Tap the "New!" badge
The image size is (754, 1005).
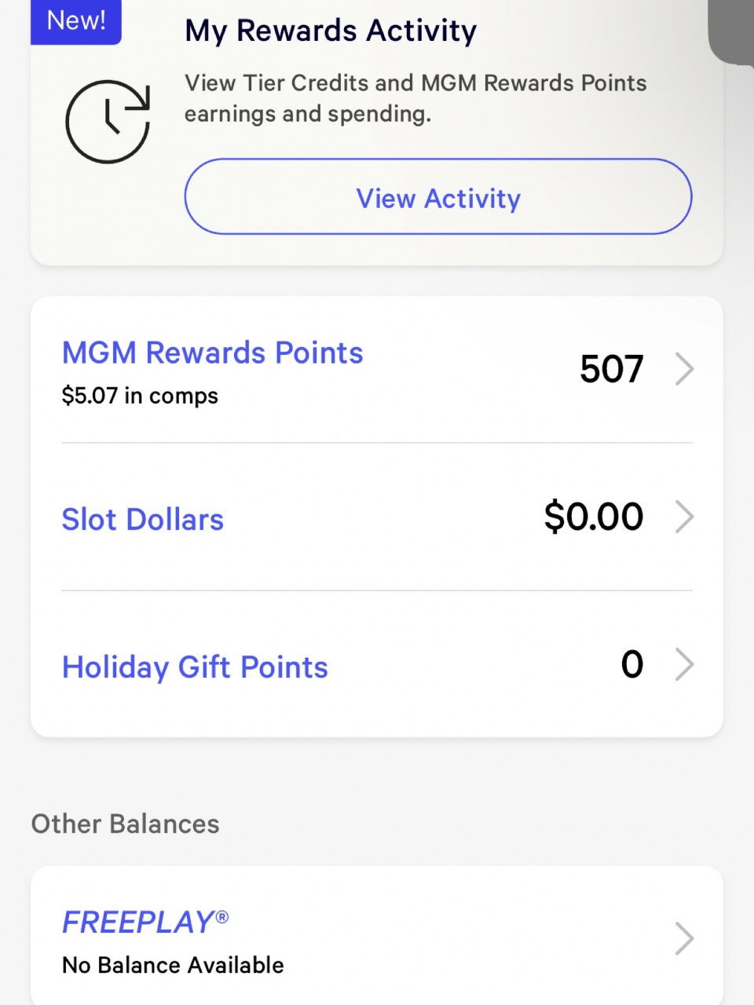pyautogui.click(x=76, y=20)
